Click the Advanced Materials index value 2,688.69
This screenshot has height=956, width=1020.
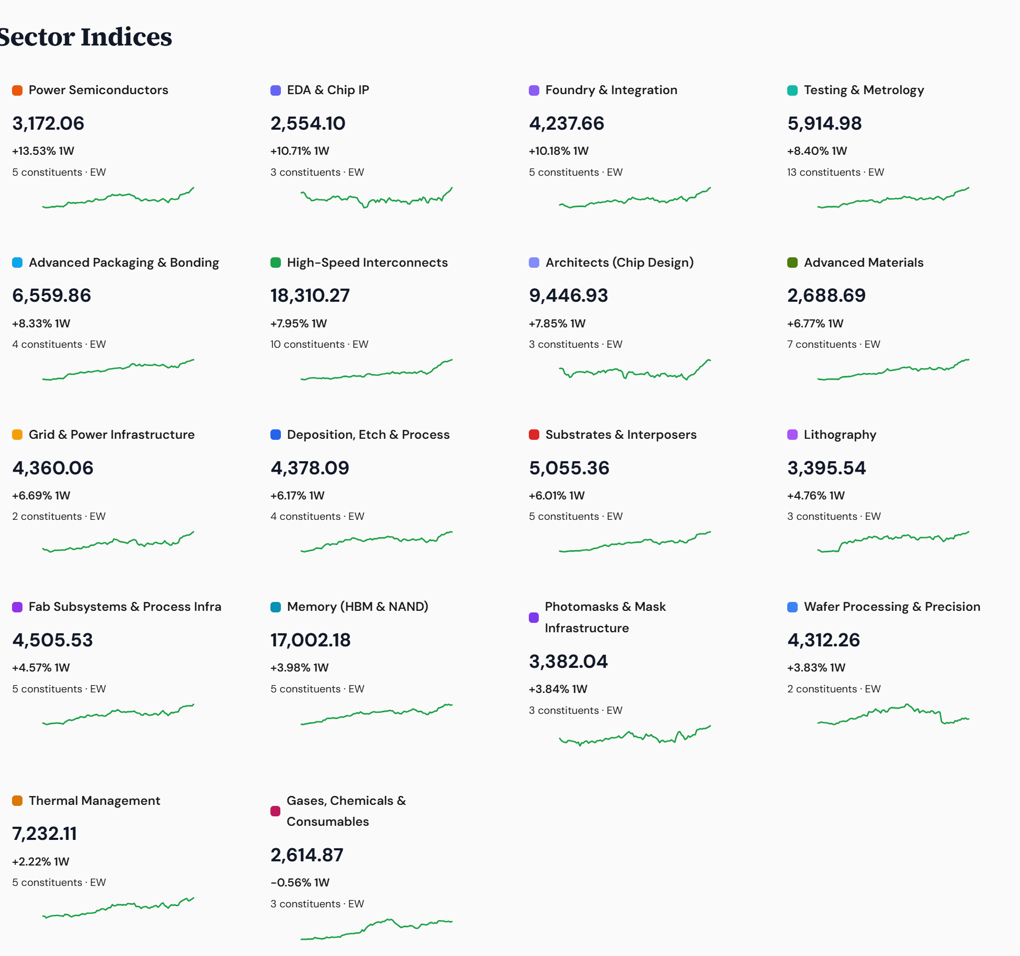point(826,295)
